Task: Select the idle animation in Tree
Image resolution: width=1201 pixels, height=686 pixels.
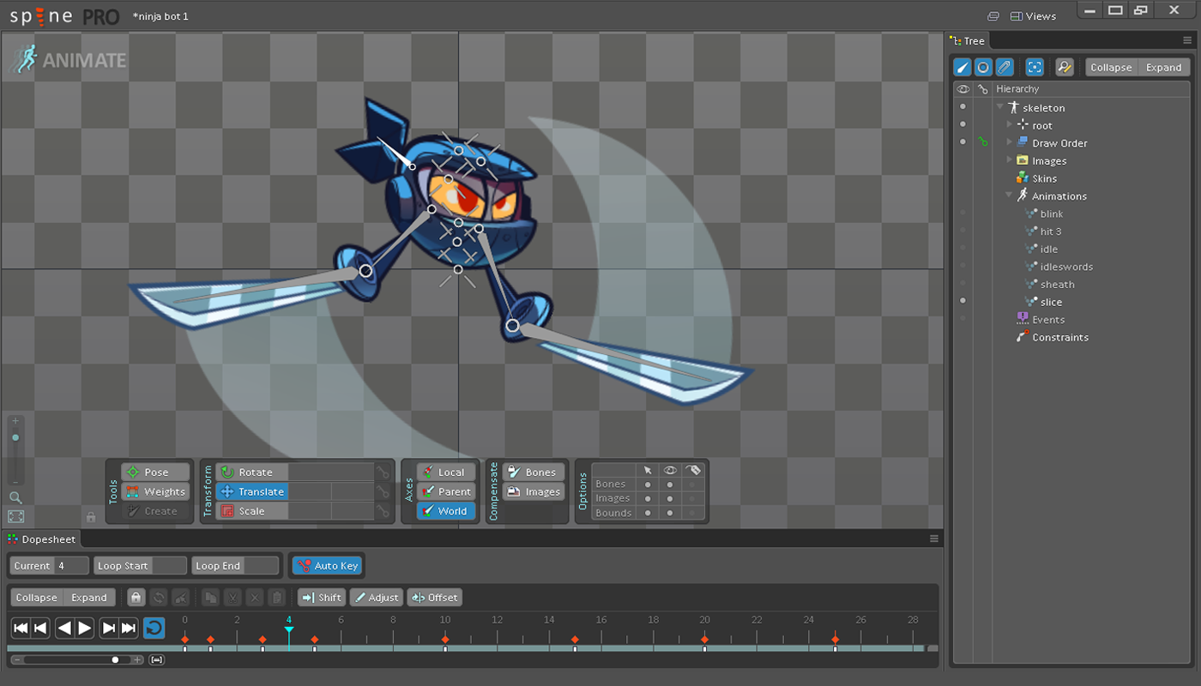Action: coord(1049,249)
